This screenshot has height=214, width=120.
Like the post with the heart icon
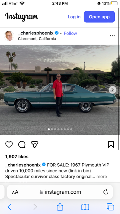coord(9,144)
